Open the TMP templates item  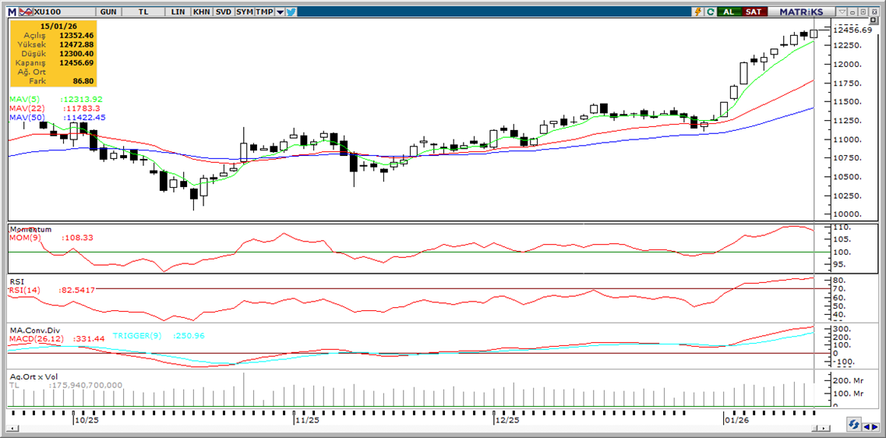click(264, 12)
